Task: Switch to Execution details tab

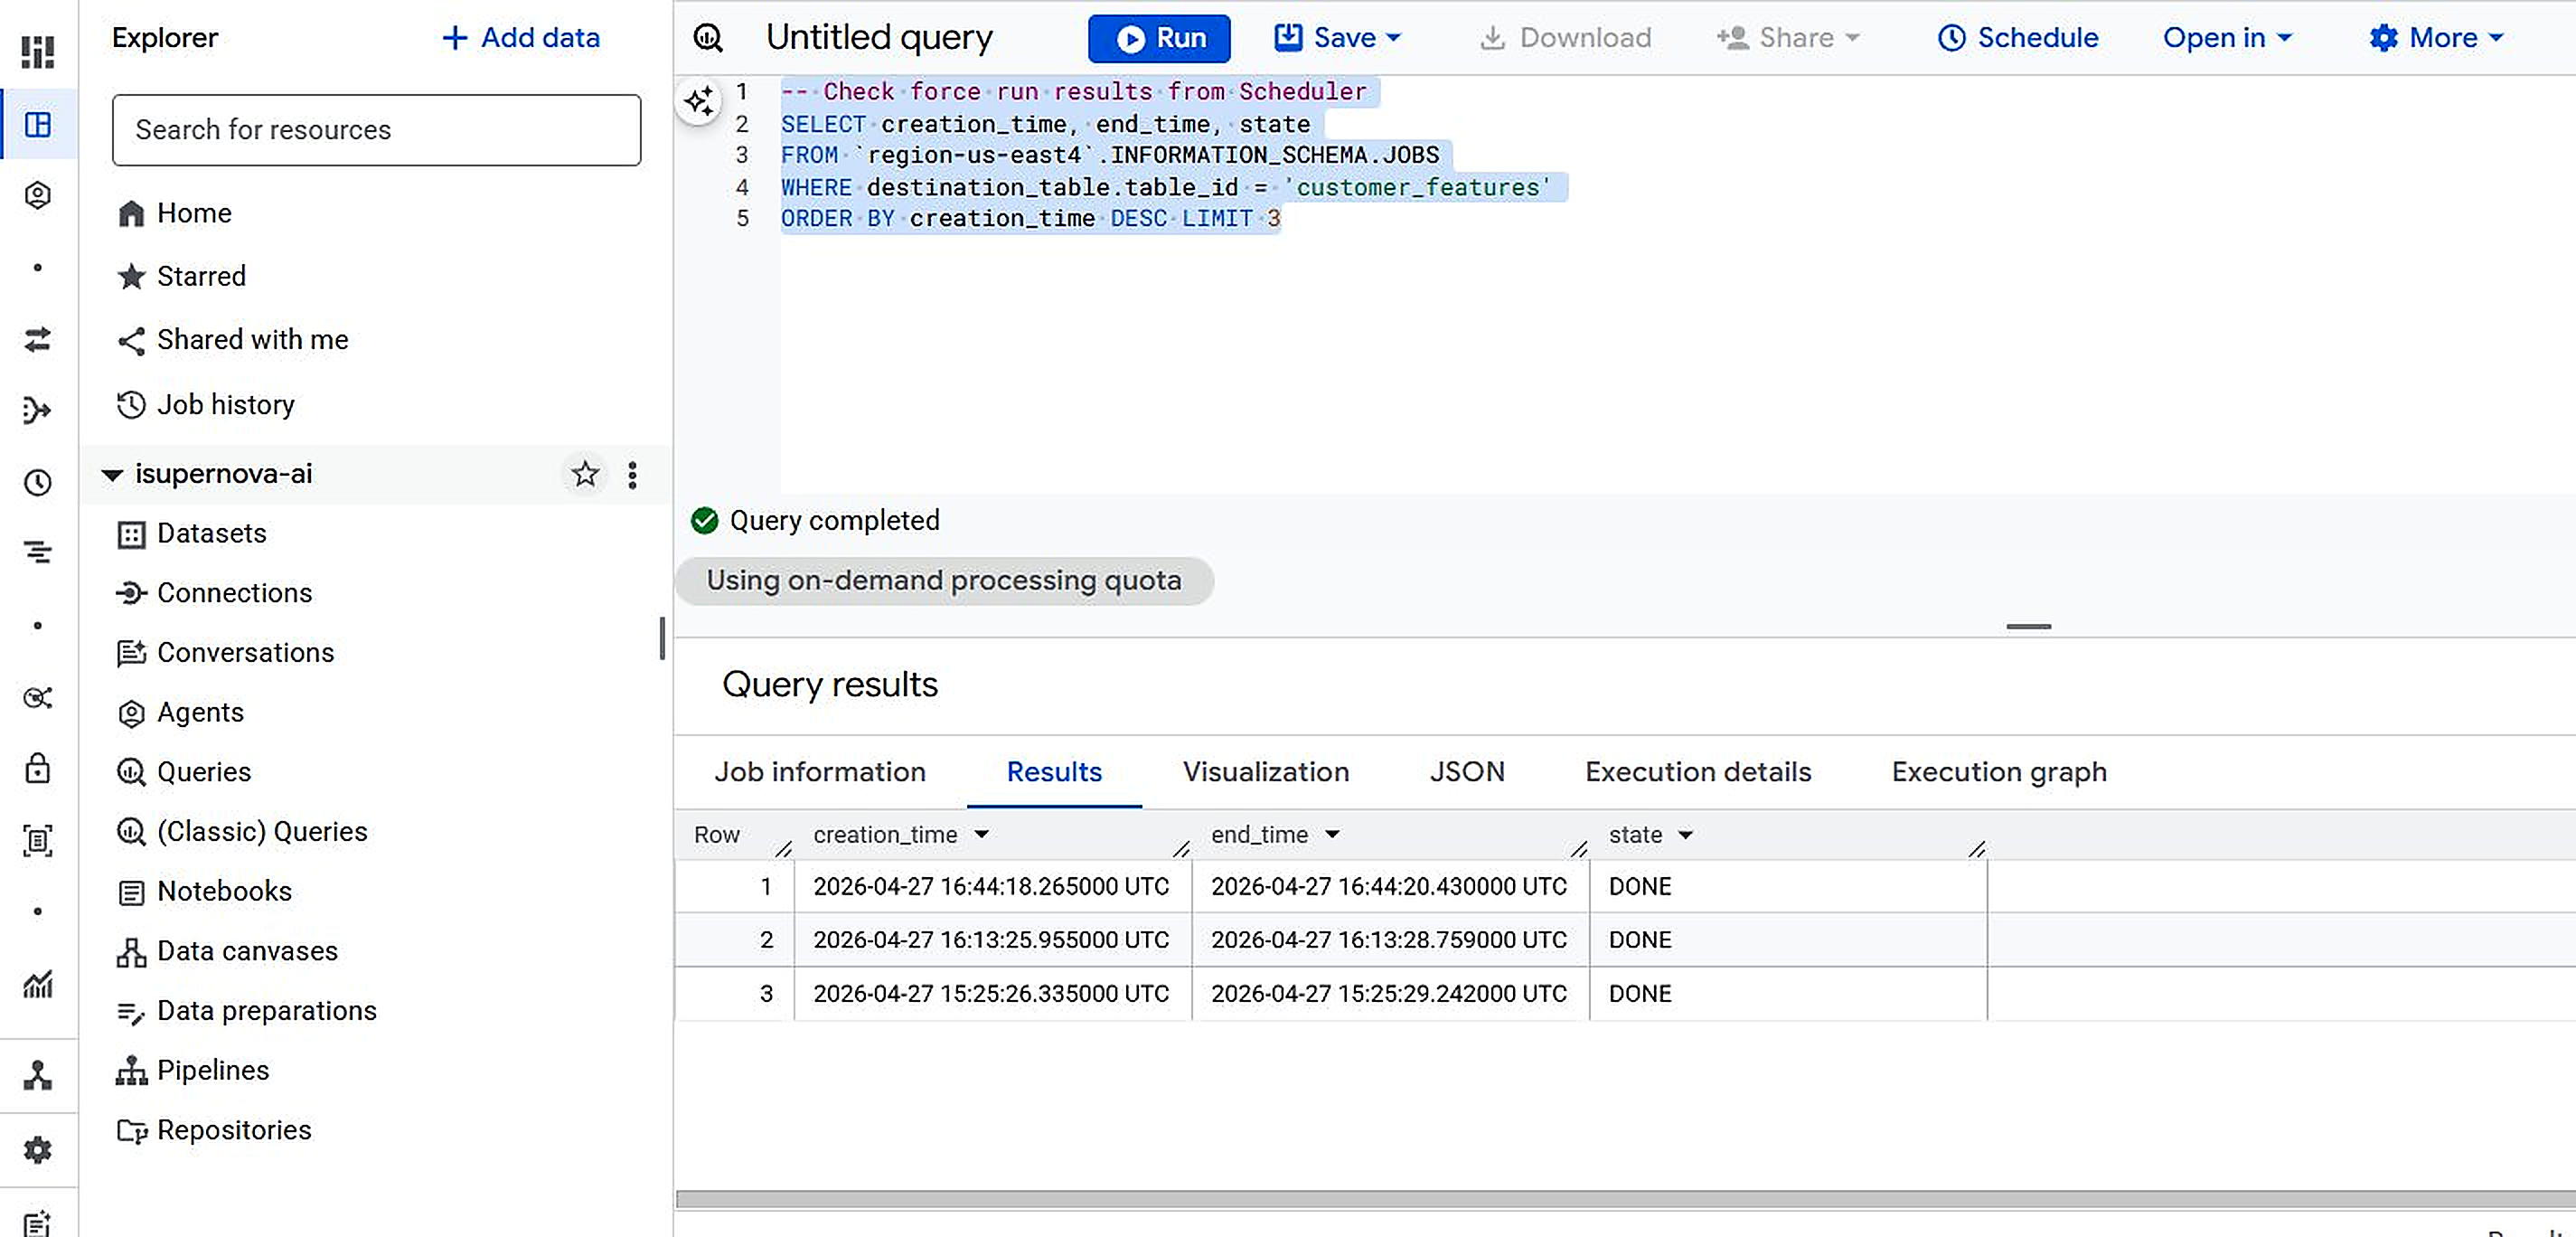Action: pos(1697,771)
